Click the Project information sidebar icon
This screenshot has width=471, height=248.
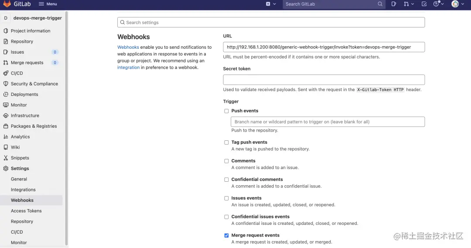(6, 31)
